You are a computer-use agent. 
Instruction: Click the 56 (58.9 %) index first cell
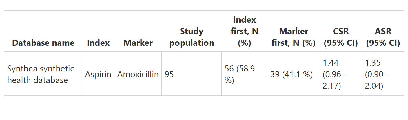pyautogui.click(x=240, y=74)
